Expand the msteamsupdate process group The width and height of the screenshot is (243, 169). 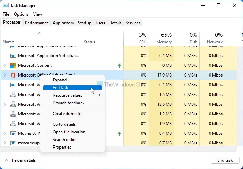coord(5,143)
